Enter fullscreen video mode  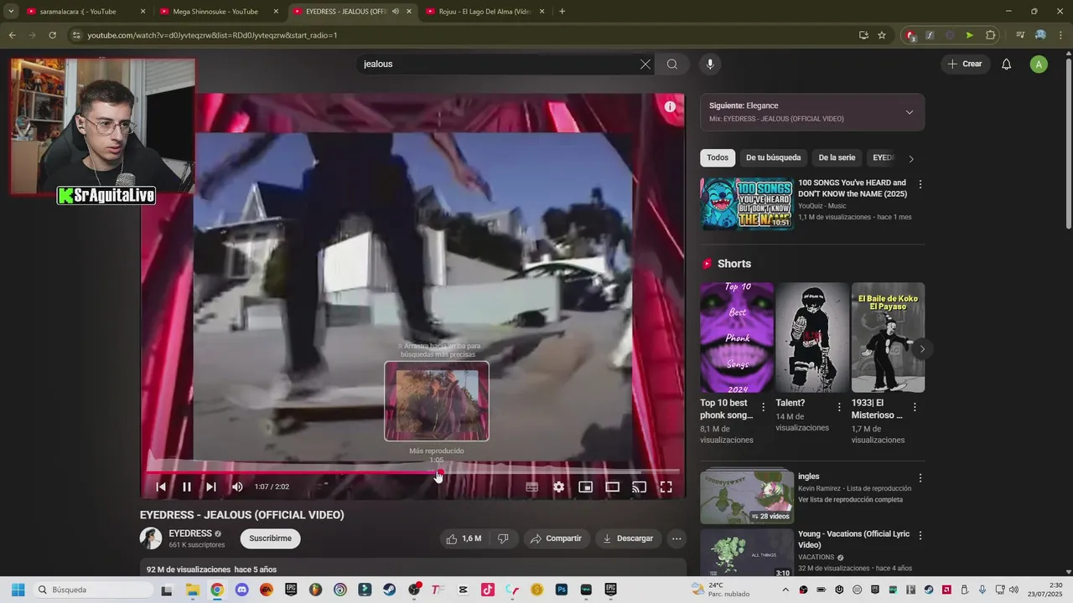click(x=666, y=487)
